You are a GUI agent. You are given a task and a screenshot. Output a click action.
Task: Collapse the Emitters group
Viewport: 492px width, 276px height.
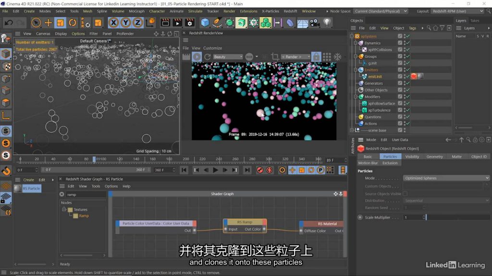pyautogui.click(x=356, y=70)
